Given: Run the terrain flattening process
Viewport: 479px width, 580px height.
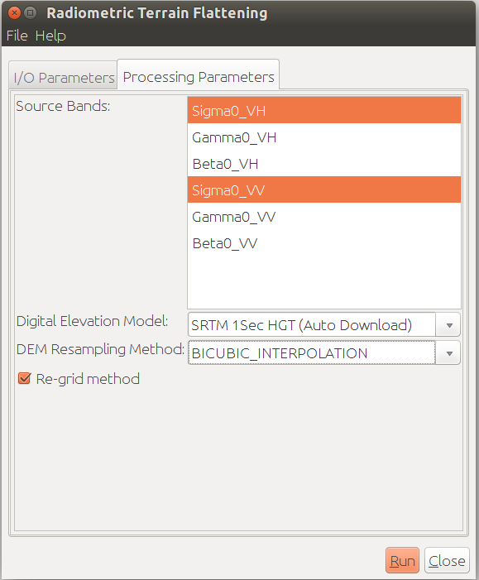Looking at the screenshot, I should coord(402,560).
